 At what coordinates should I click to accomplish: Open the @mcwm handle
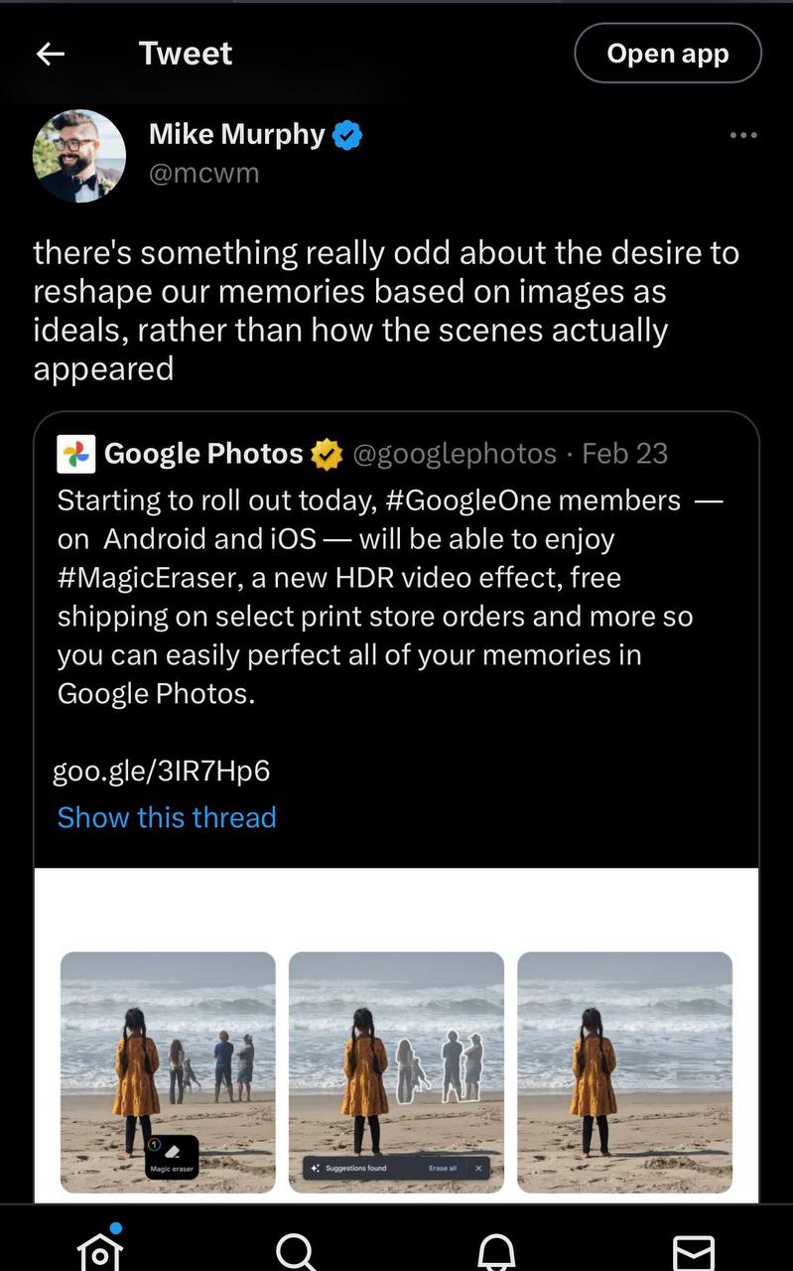coord(203,173)
